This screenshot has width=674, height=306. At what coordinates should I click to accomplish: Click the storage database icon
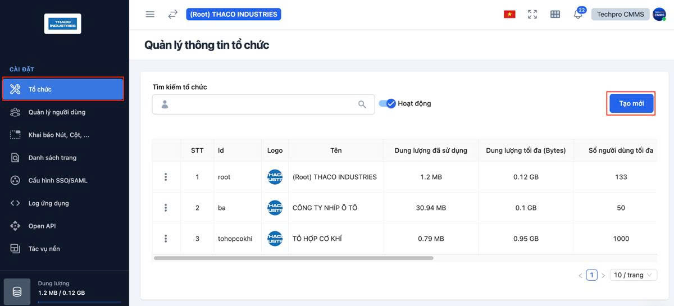[17, 292]
